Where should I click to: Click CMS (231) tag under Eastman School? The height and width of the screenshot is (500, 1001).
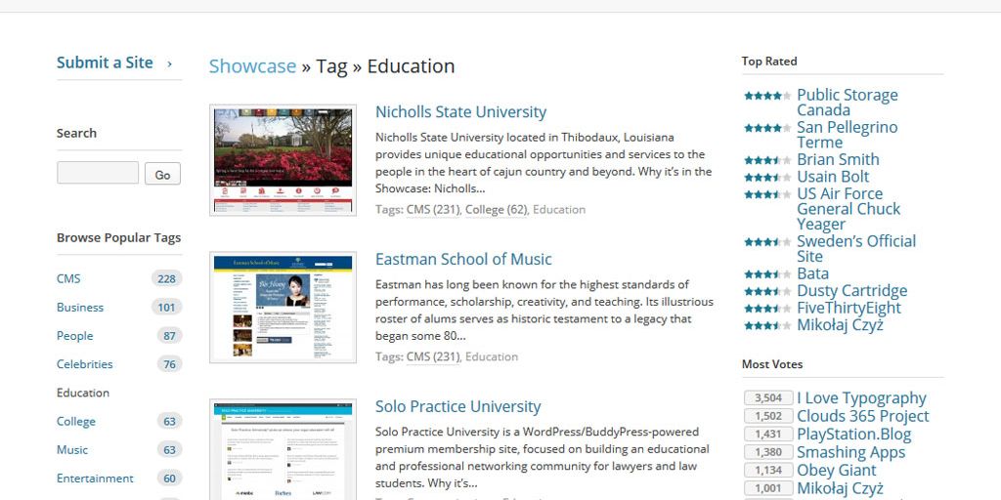click(x=433, y=357)
